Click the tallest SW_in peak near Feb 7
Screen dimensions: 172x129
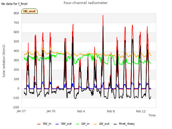point(103,16)
